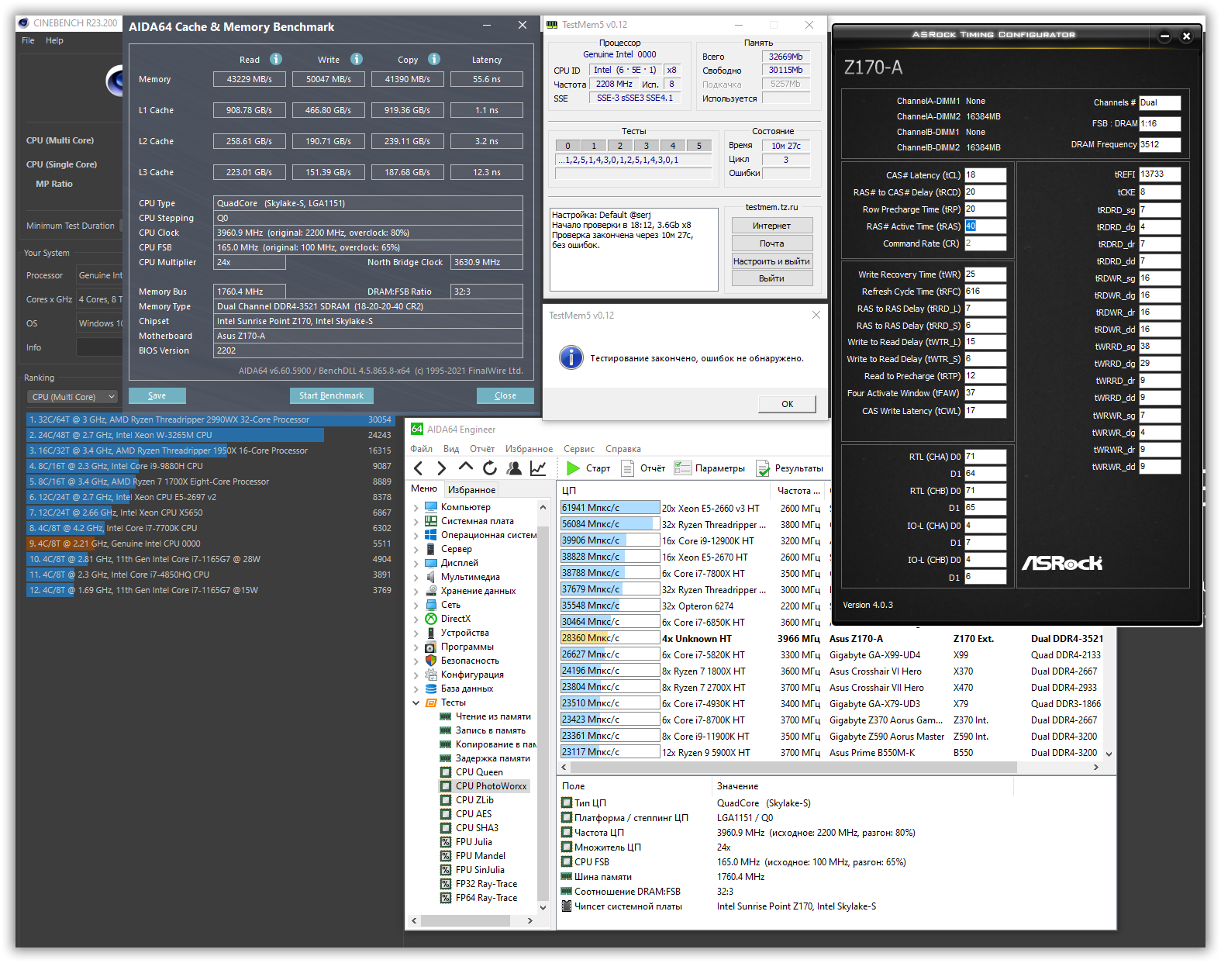Click the graph chart icon in AIDA64 toolbar
The image size is (1221, 963).
click(x=538, y=468)
